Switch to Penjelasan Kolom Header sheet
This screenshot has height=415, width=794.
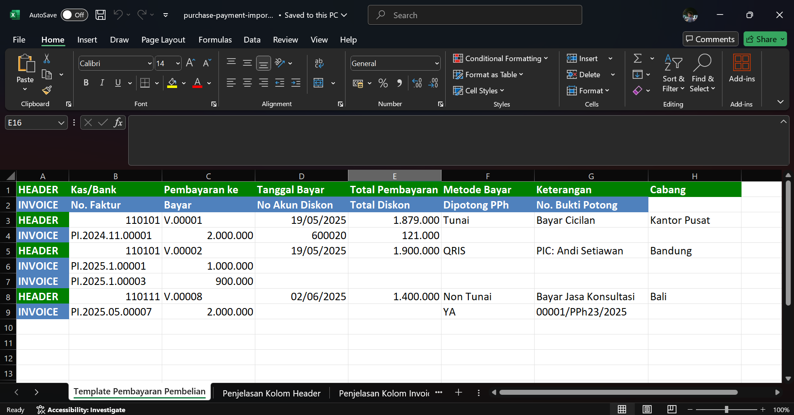271,393
